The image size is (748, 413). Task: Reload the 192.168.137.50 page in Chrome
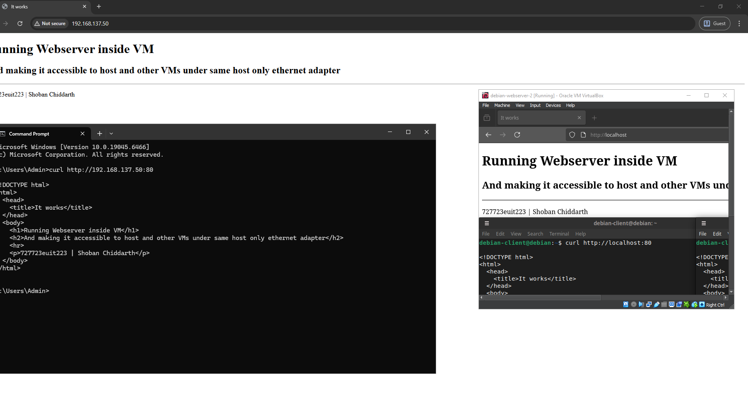coord(20,24)
